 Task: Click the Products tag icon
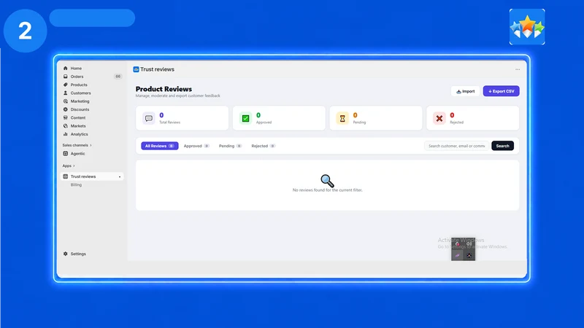coord(66,85)
